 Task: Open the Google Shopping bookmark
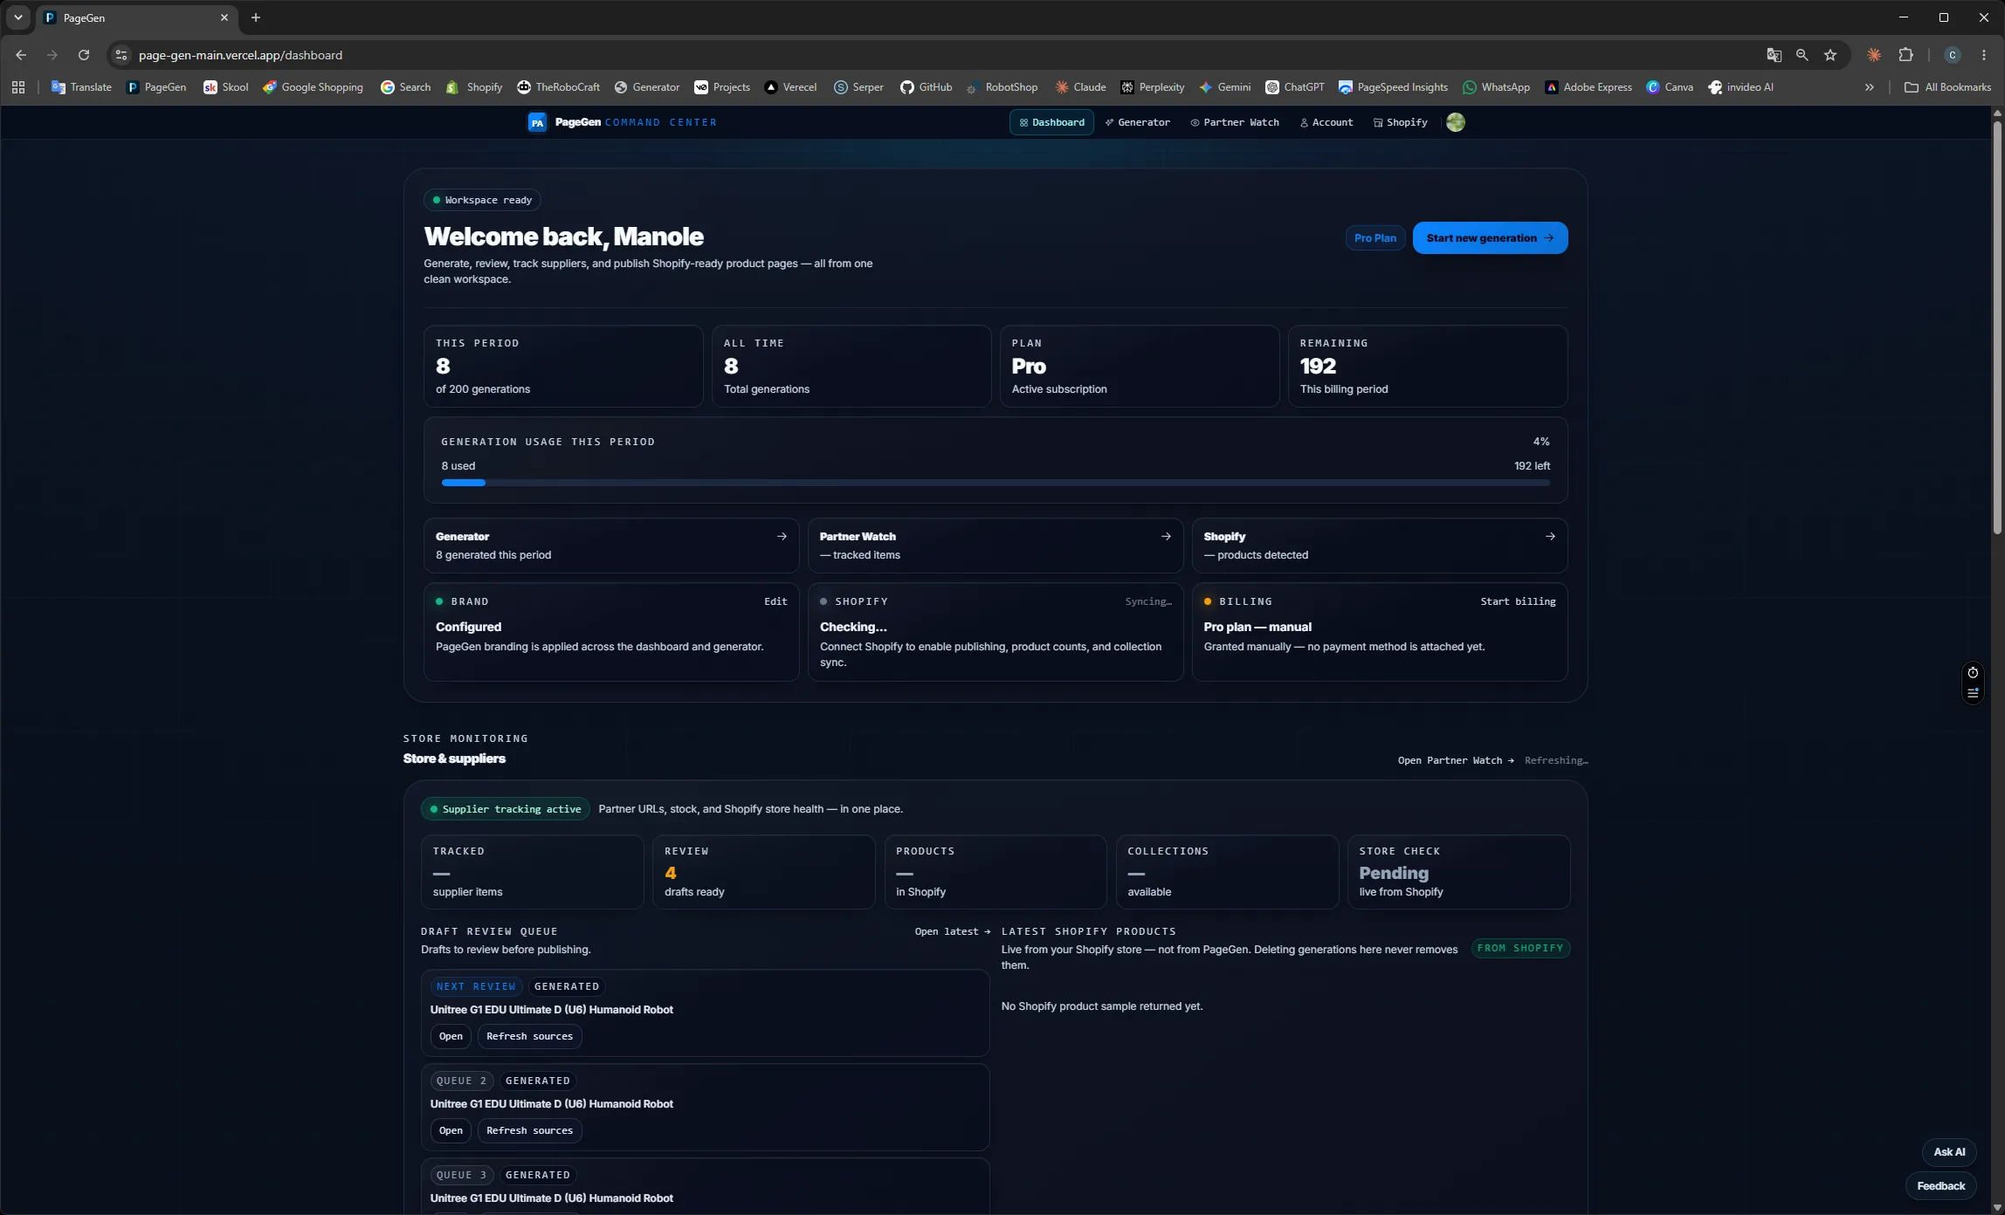[x=313, y=87]
